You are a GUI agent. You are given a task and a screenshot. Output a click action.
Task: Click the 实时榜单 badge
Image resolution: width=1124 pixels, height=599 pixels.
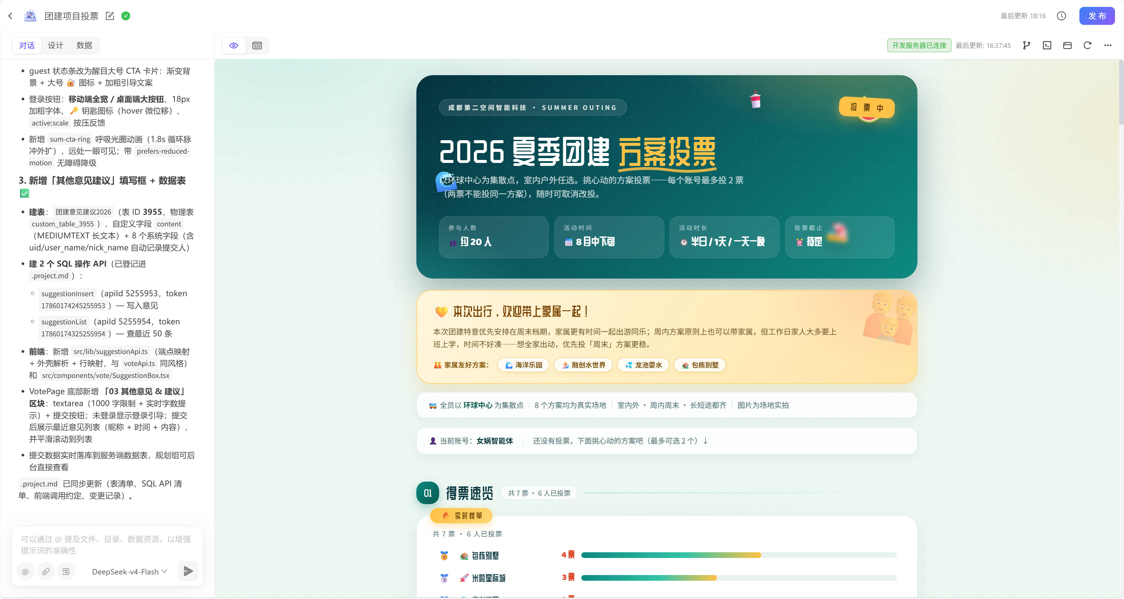point(461,516)
